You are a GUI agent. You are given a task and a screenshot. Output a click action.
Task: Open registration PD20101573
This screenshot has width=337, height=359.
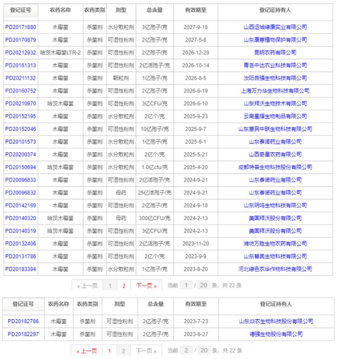coord(20,142)
